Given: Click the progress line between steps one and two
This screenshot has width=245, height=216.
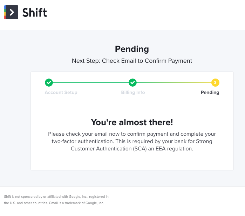Looking at the screenshot, I should 90,83.
